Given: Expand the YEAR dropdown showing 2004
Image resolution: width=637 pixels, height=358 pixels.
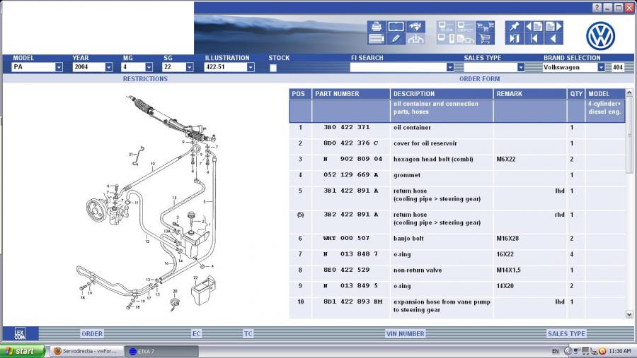Looking at the screenshot, I should coord(109,68).
